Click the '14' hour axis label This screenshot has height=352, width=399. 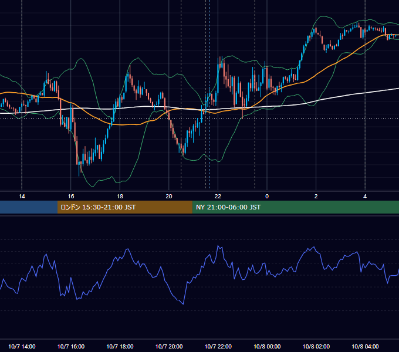[22, 197]
